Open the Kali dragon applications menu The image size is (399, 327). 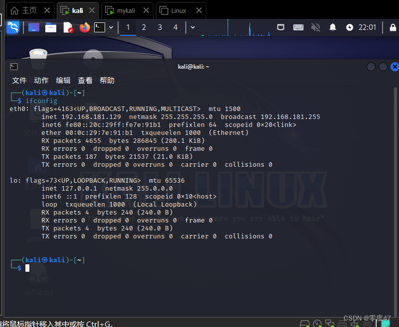[x=13, y=27]
